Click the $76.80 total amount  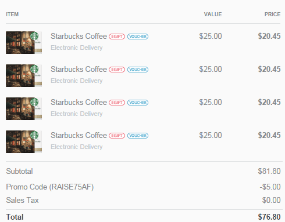(269, 217)
